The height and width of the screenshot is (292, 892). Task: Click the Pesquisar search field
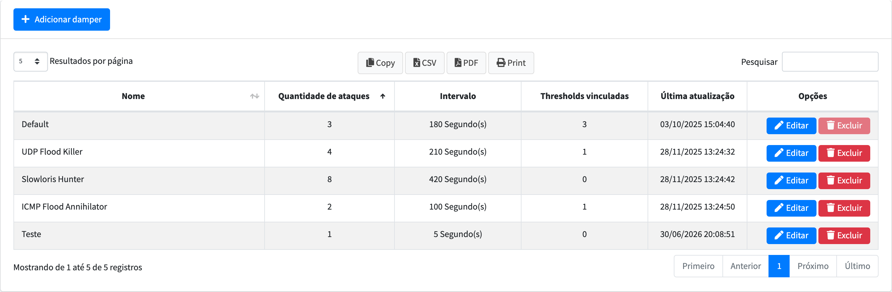pos(830,62)
